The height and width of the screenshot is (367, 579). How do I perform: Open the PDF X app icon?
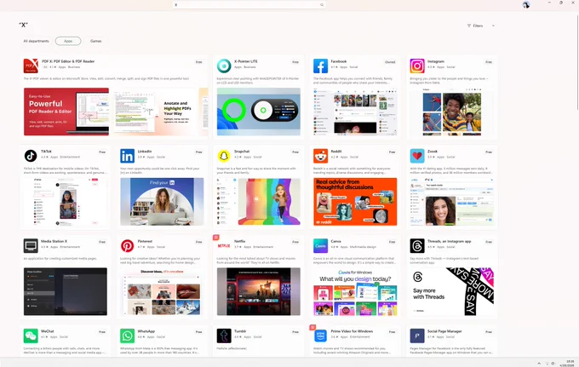[x=31, y=66]
